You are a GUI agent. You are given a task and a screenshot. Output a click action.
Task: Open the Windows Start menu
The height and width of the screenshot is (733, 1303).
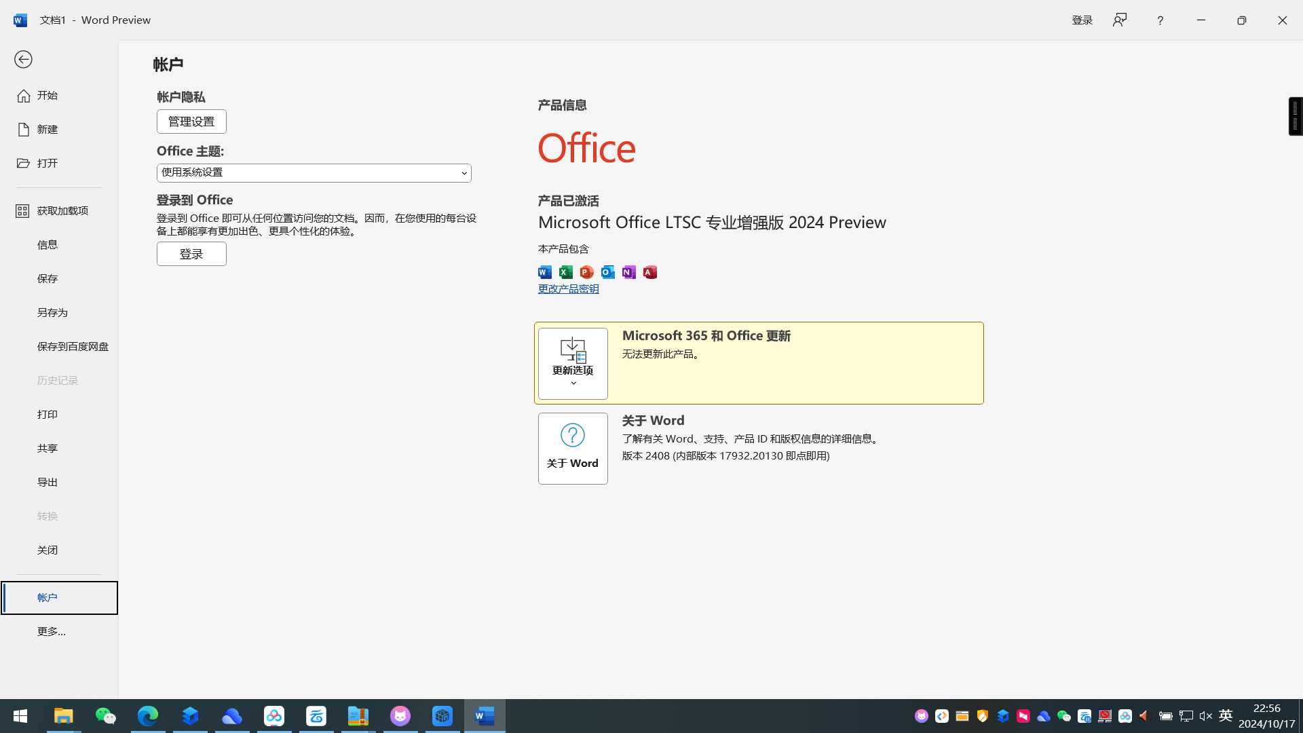[20, 716]
